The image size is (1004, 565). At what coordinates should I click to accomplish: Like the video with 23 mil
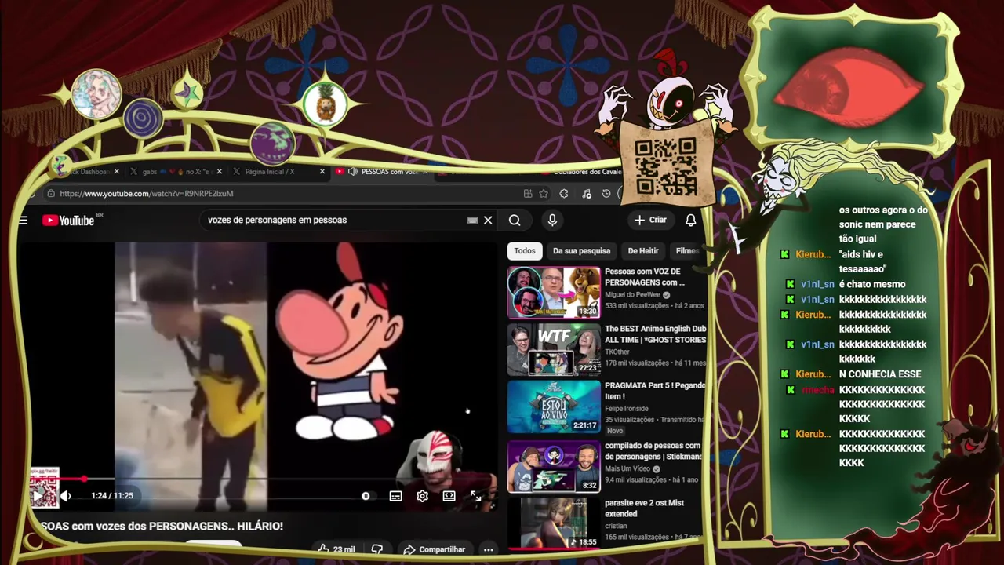click(336, 549)
